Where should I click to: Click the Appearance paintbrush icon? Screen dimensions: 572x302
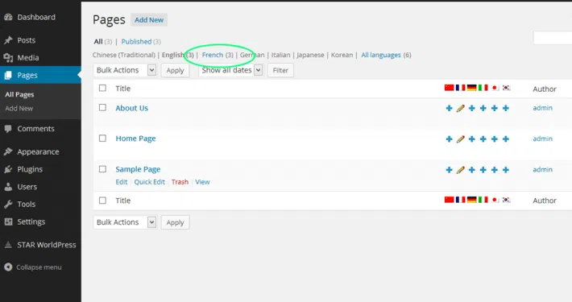point(8,151)
